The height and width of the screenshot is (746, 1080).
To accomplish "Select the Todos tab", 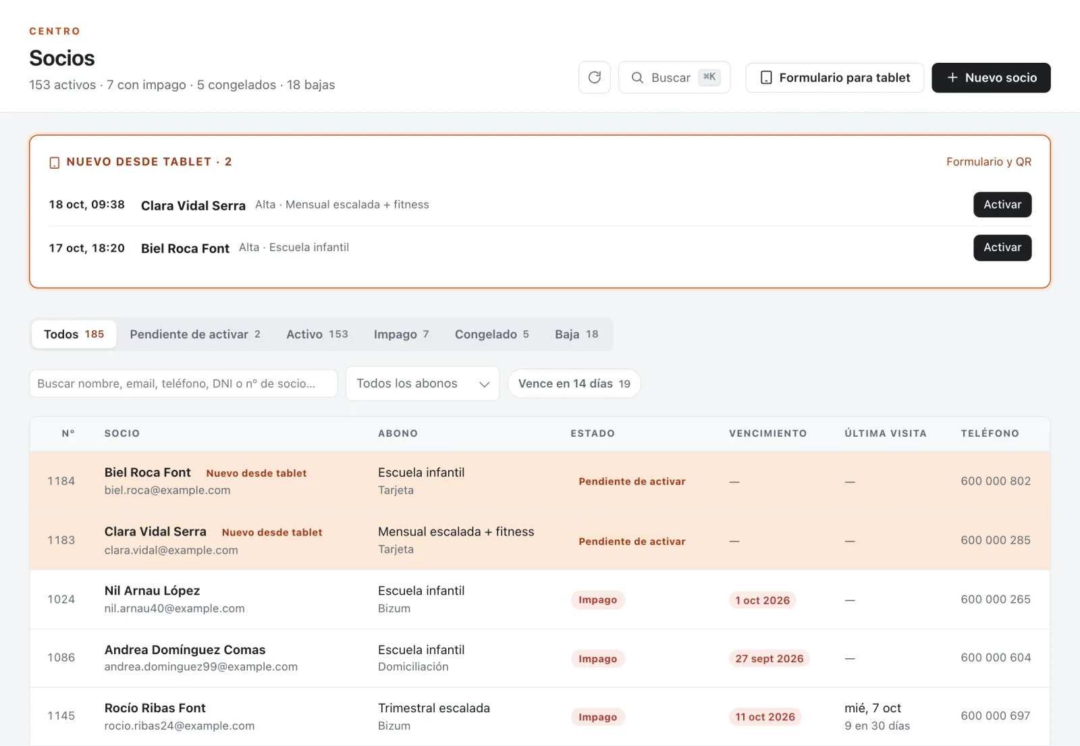I will [x=74, y=334].
